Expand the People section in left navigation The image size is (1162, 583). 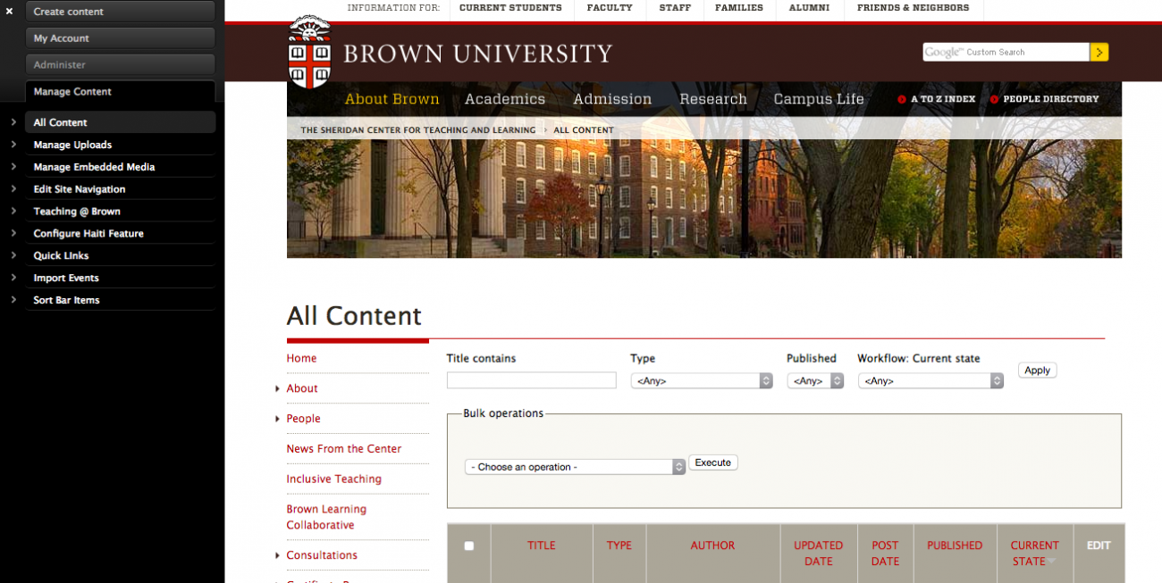278,419
